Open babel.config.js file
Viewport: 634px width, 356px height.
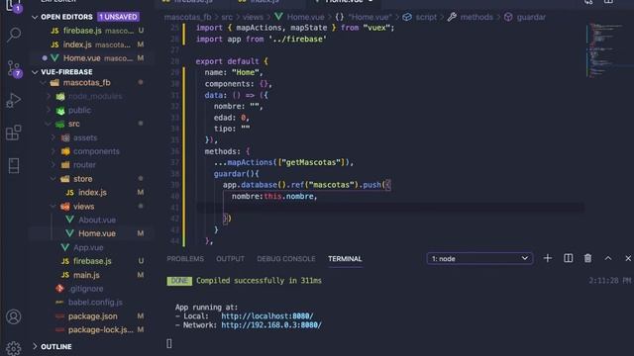[95, 303]
